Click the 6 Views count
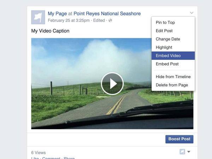This screenshot has width=212, height=159. click(39, 153)
